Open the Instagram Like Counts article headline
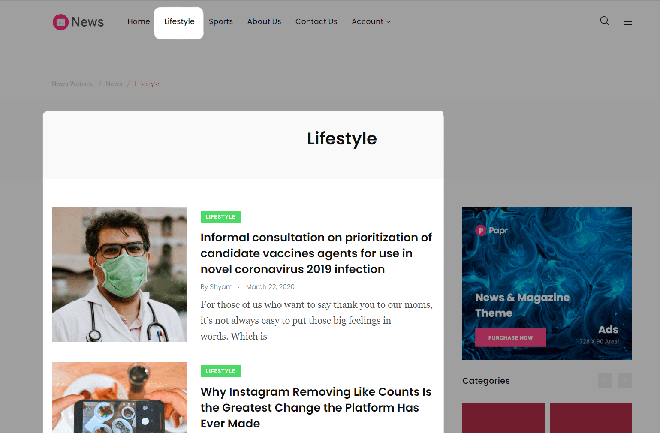The height and width of the screenshot is (433, 660). 316,408
